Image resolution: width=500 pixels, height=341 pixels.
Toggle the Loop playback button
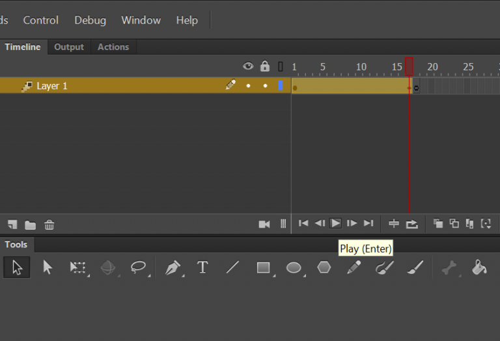point(411,224)
